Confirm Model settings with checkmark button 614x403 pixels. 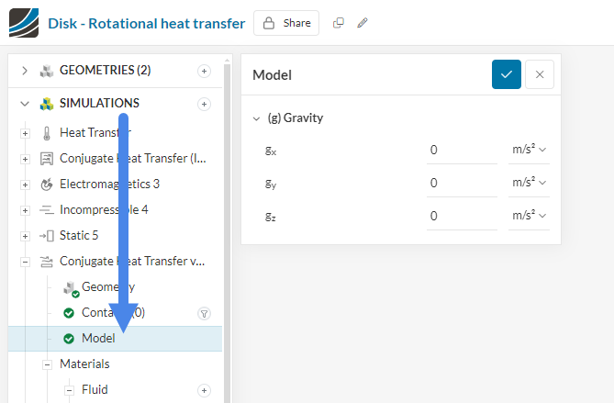point(506,75)
